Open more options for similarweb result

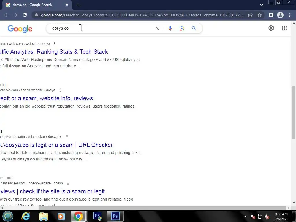pos(55,44)
